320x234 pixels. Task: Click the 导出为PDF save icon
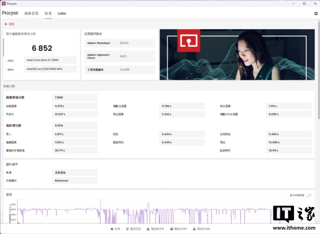(x=172, y=229)
